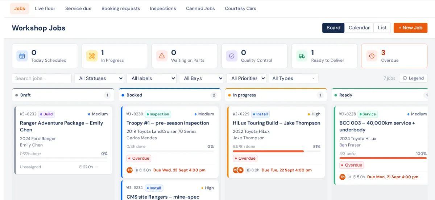The height and width of the screenshot is (200, 435).
Task: Filter by the Ready to Deliver summary card
Action: pos(324,56)
